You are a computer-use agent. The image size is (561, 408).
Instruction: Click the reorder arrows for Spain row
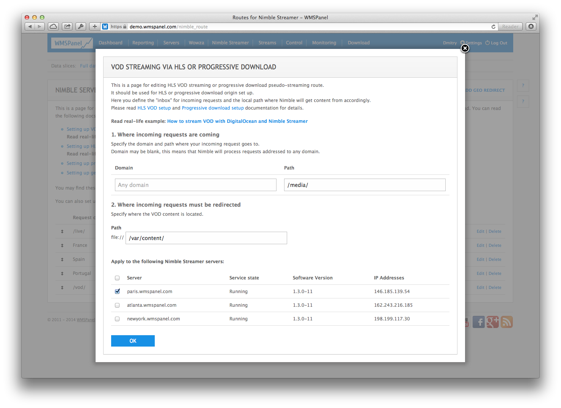62,259
